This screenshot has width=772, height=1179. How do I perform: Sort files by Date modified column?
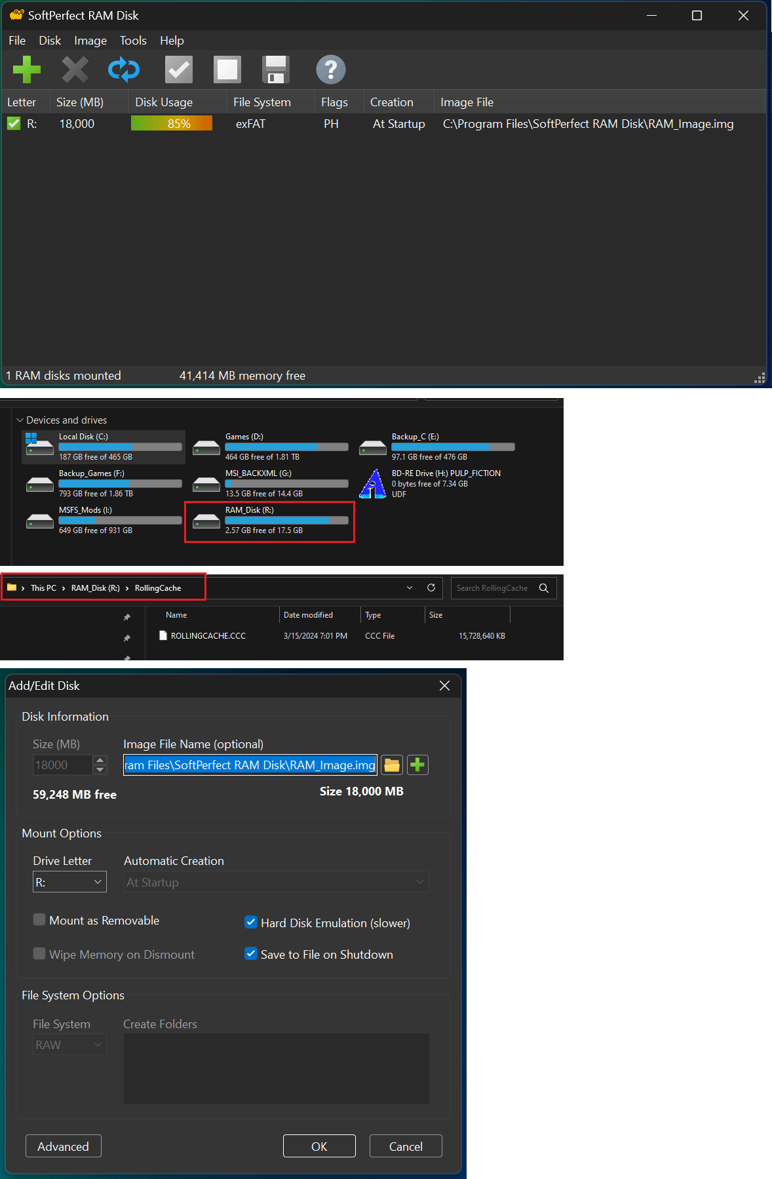tap(320, 615)
